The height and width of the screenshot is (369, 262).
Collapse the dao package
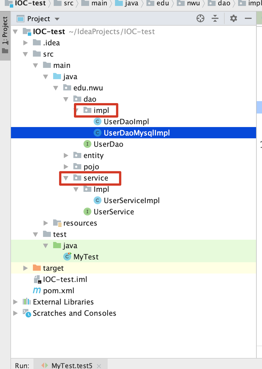pos(66,99)
